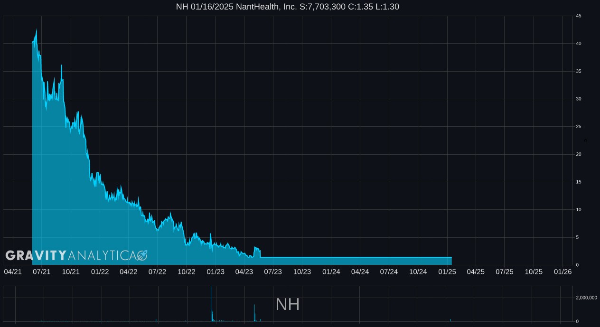
Task: Click the 40 price-axis label
Action: (x=579, y=44)
